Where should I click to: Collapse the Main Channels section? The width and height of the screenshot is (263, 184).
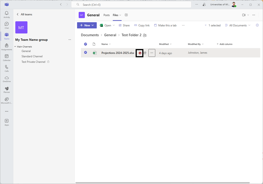point(15,47)
